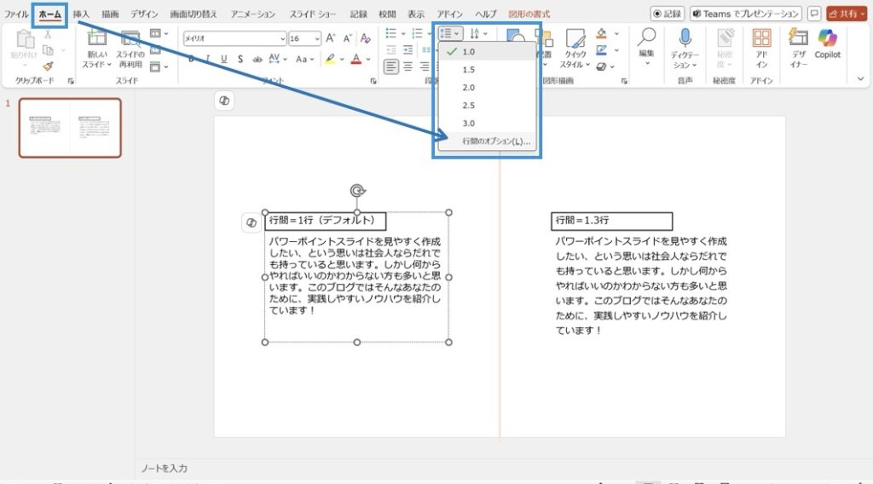Clear all formatting icon
Screen dimensions: 873x484
[x=365, y=37]
